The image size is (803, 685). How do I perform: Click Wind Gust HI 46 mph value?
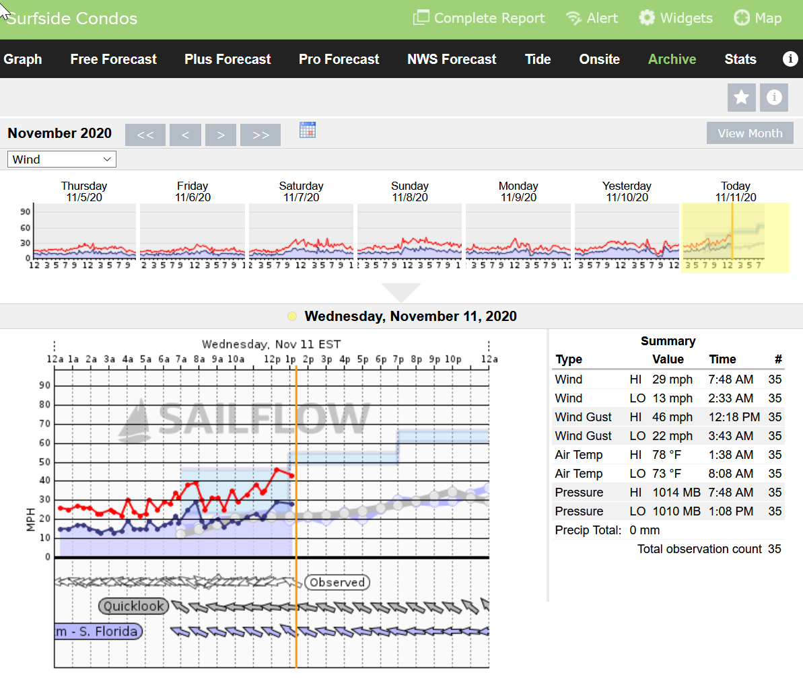(672, 417)
